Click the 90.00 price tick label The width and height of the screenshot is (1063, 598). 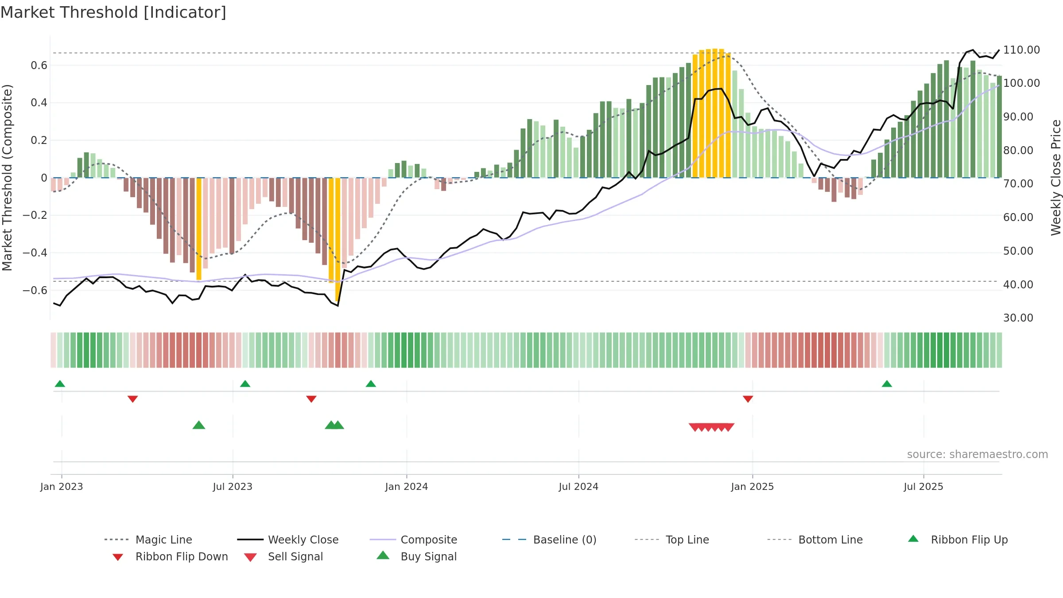1018,116
